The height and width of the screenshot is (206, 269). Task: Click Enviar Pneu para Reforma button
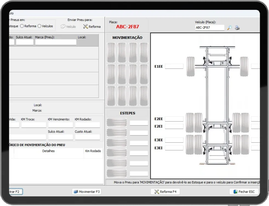92,27
